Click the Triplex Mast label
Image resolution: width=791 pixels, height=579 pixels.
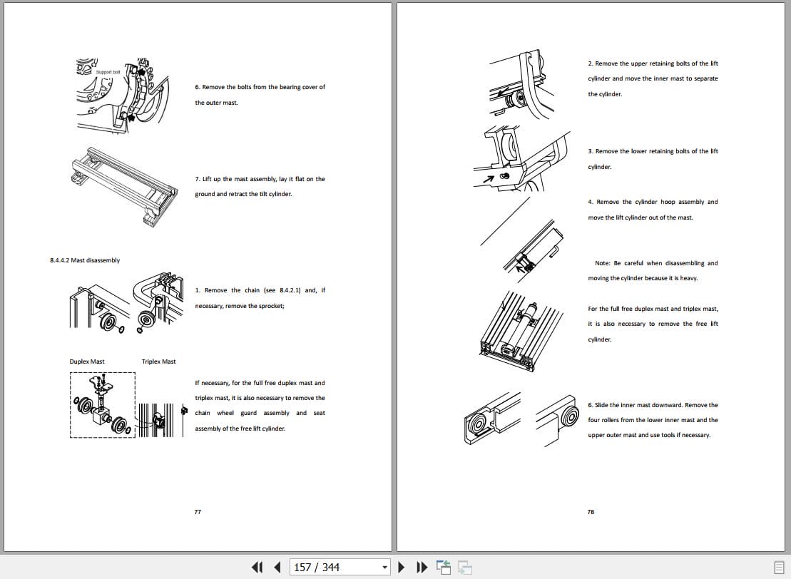pos(159,362)
